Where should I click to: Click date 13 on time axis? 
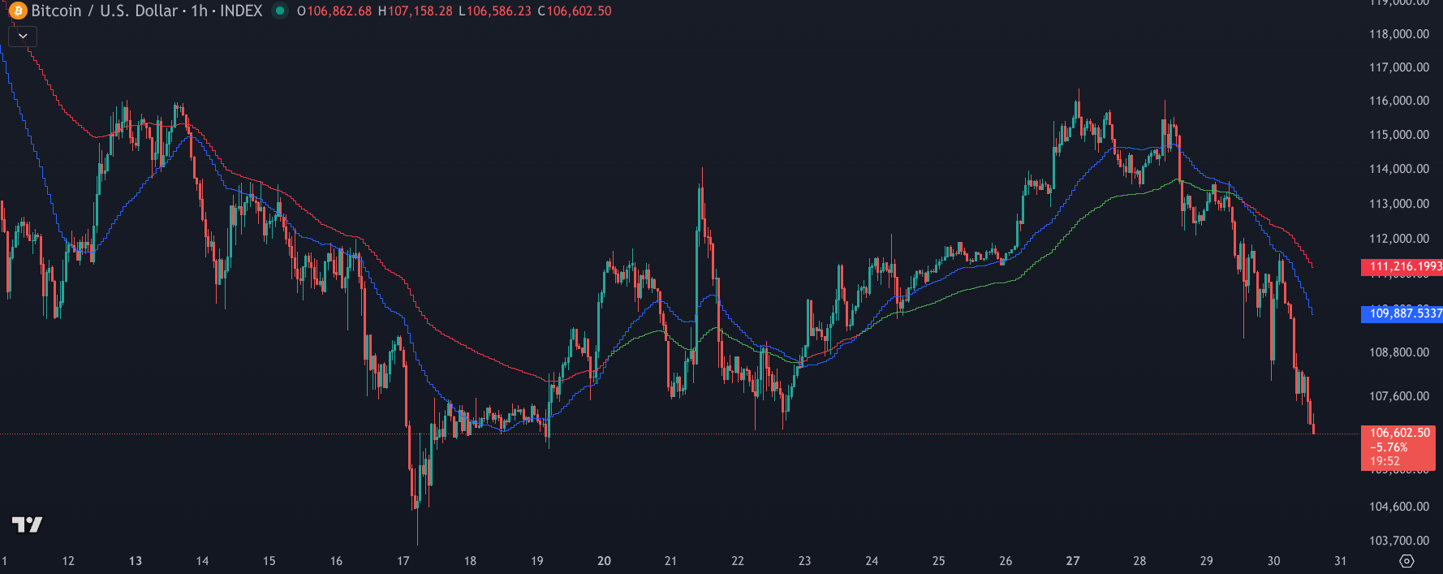pos(136,561)
